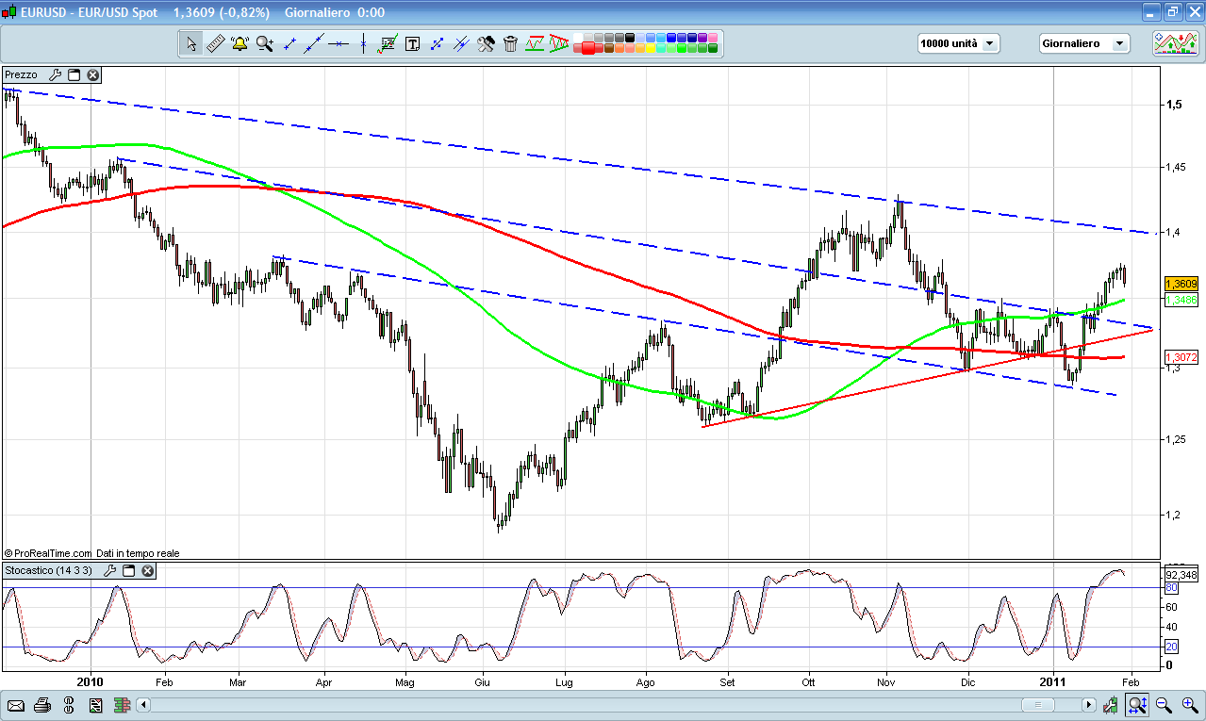Click the alarm bell alert icon

(x=240, y=43)
